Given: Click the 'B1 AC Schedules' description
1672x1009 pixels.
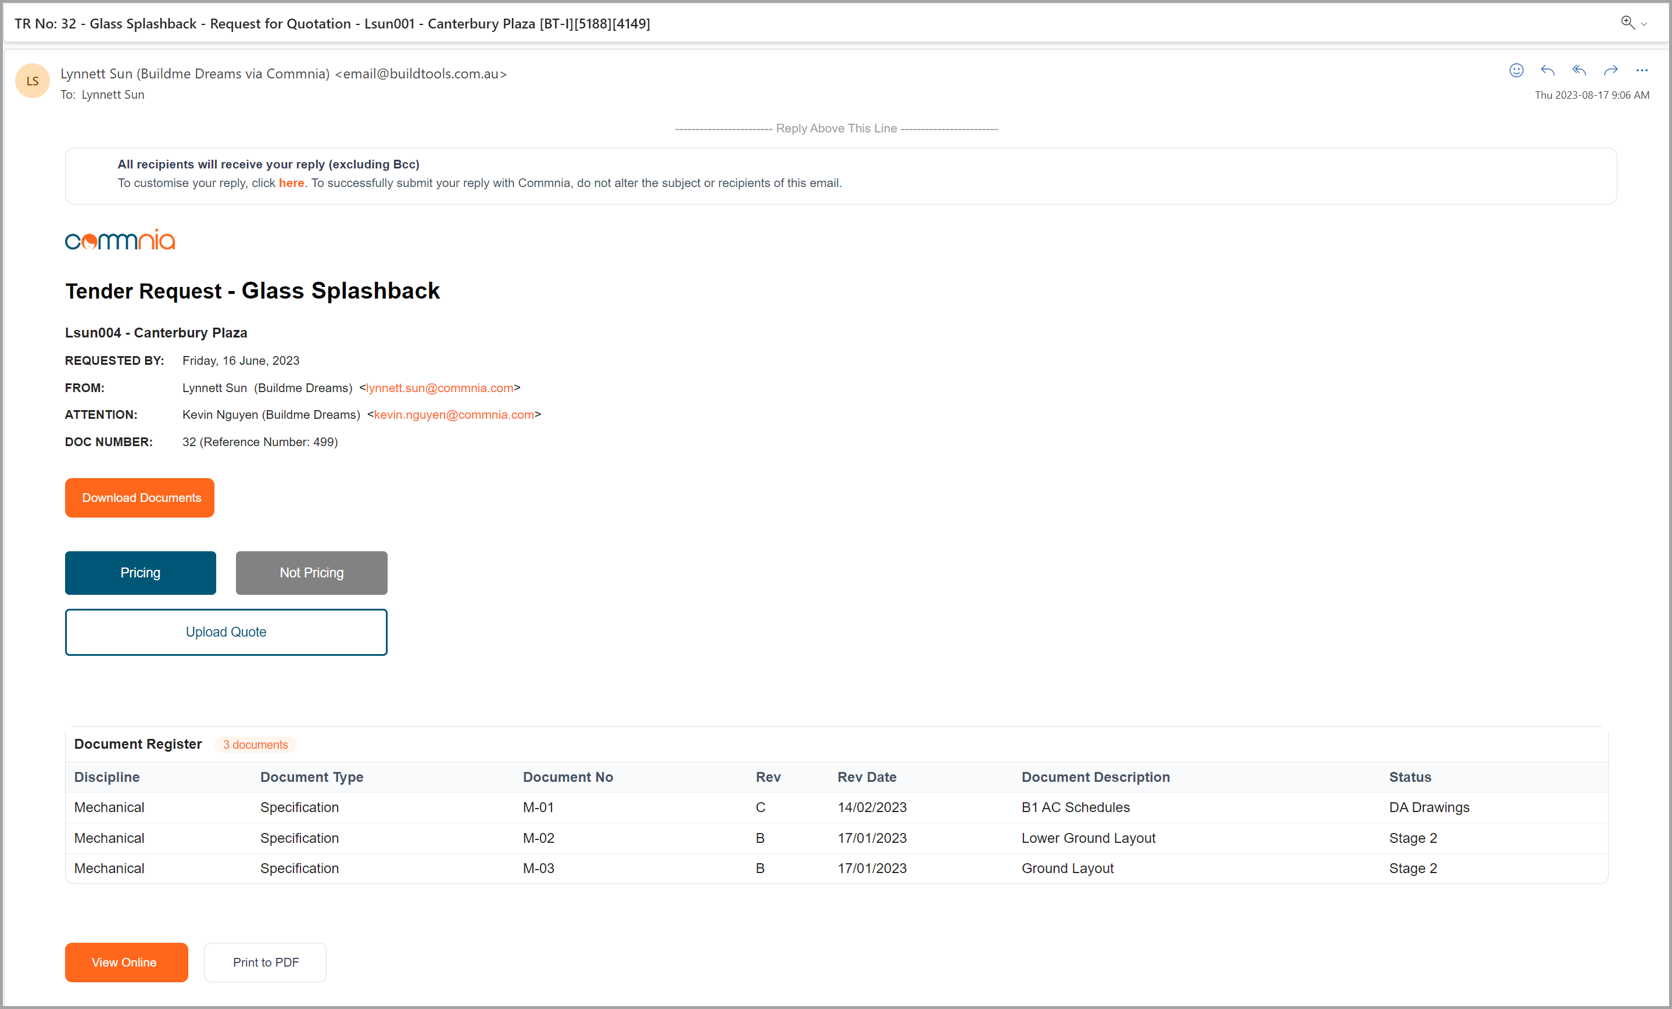Looking at the screenshot, I should [x=1076, y=807].
